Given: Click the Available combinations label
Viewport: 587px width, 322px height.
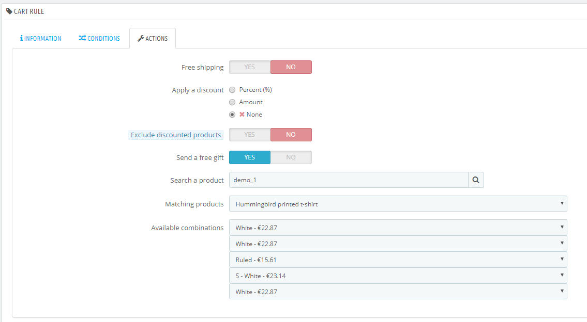Looking at the screenshot, I should pyautogui.click(x=187, y=228).
